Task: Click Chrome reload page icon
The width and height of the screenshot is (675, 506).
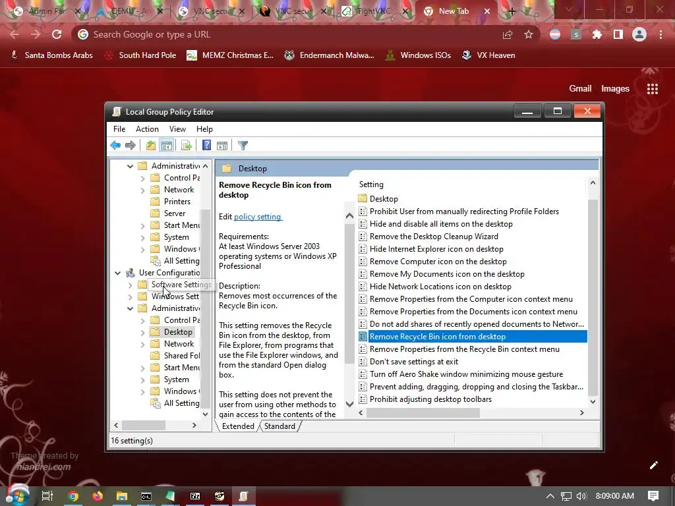Action: click(57, 34)
